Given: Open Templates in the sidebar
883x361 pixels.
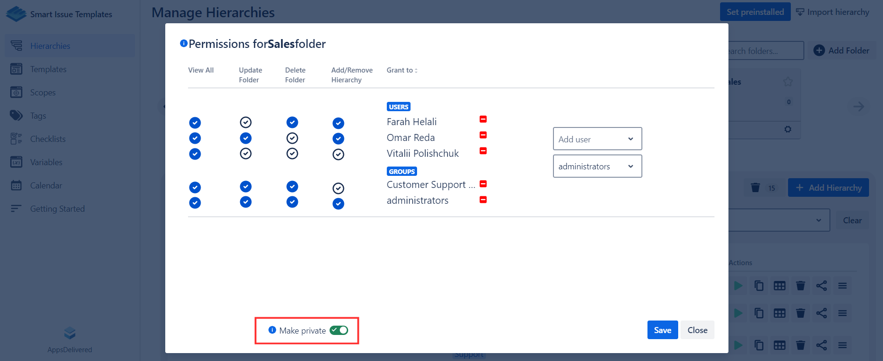Looking at the screenshot, I should tap(48, 69).
